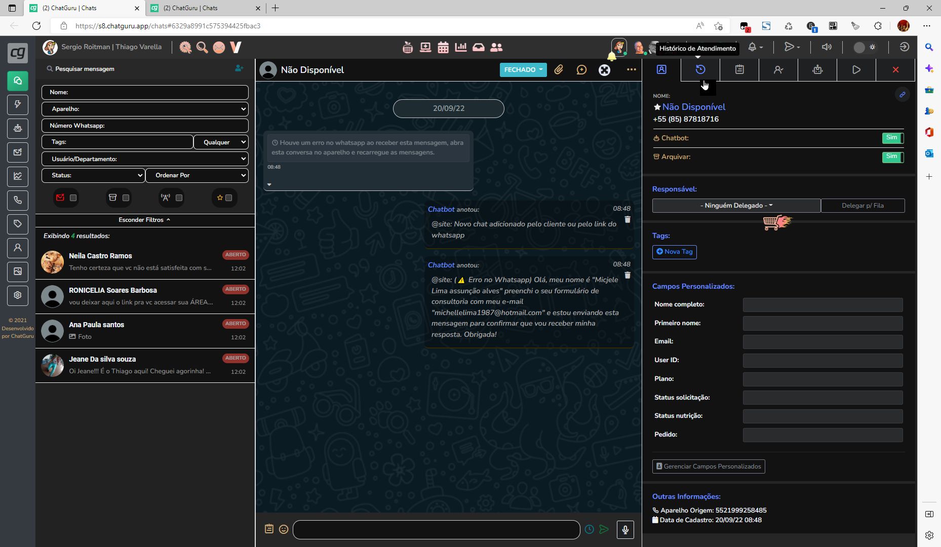The width and height of the screenshot is (941, 547).
Task: Open the reports chart sidebar icon
Action: pos(18,176)
